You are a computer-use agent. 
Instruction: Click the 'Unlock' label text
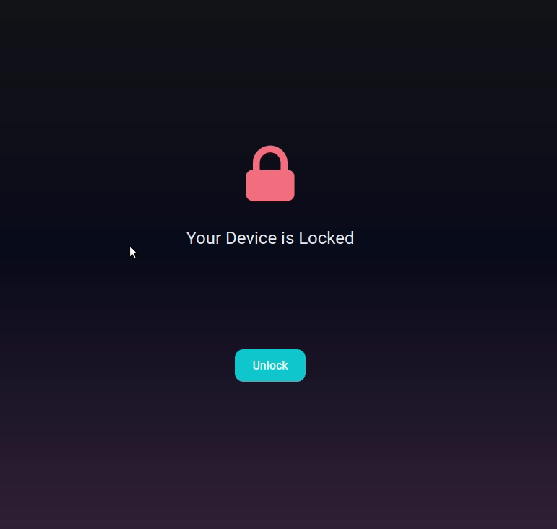[x=270, y=365]
